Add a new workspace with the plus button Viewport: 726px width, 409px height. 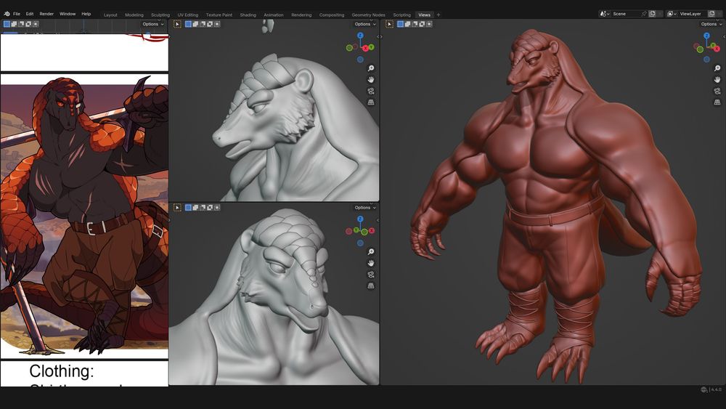(439, 15)
